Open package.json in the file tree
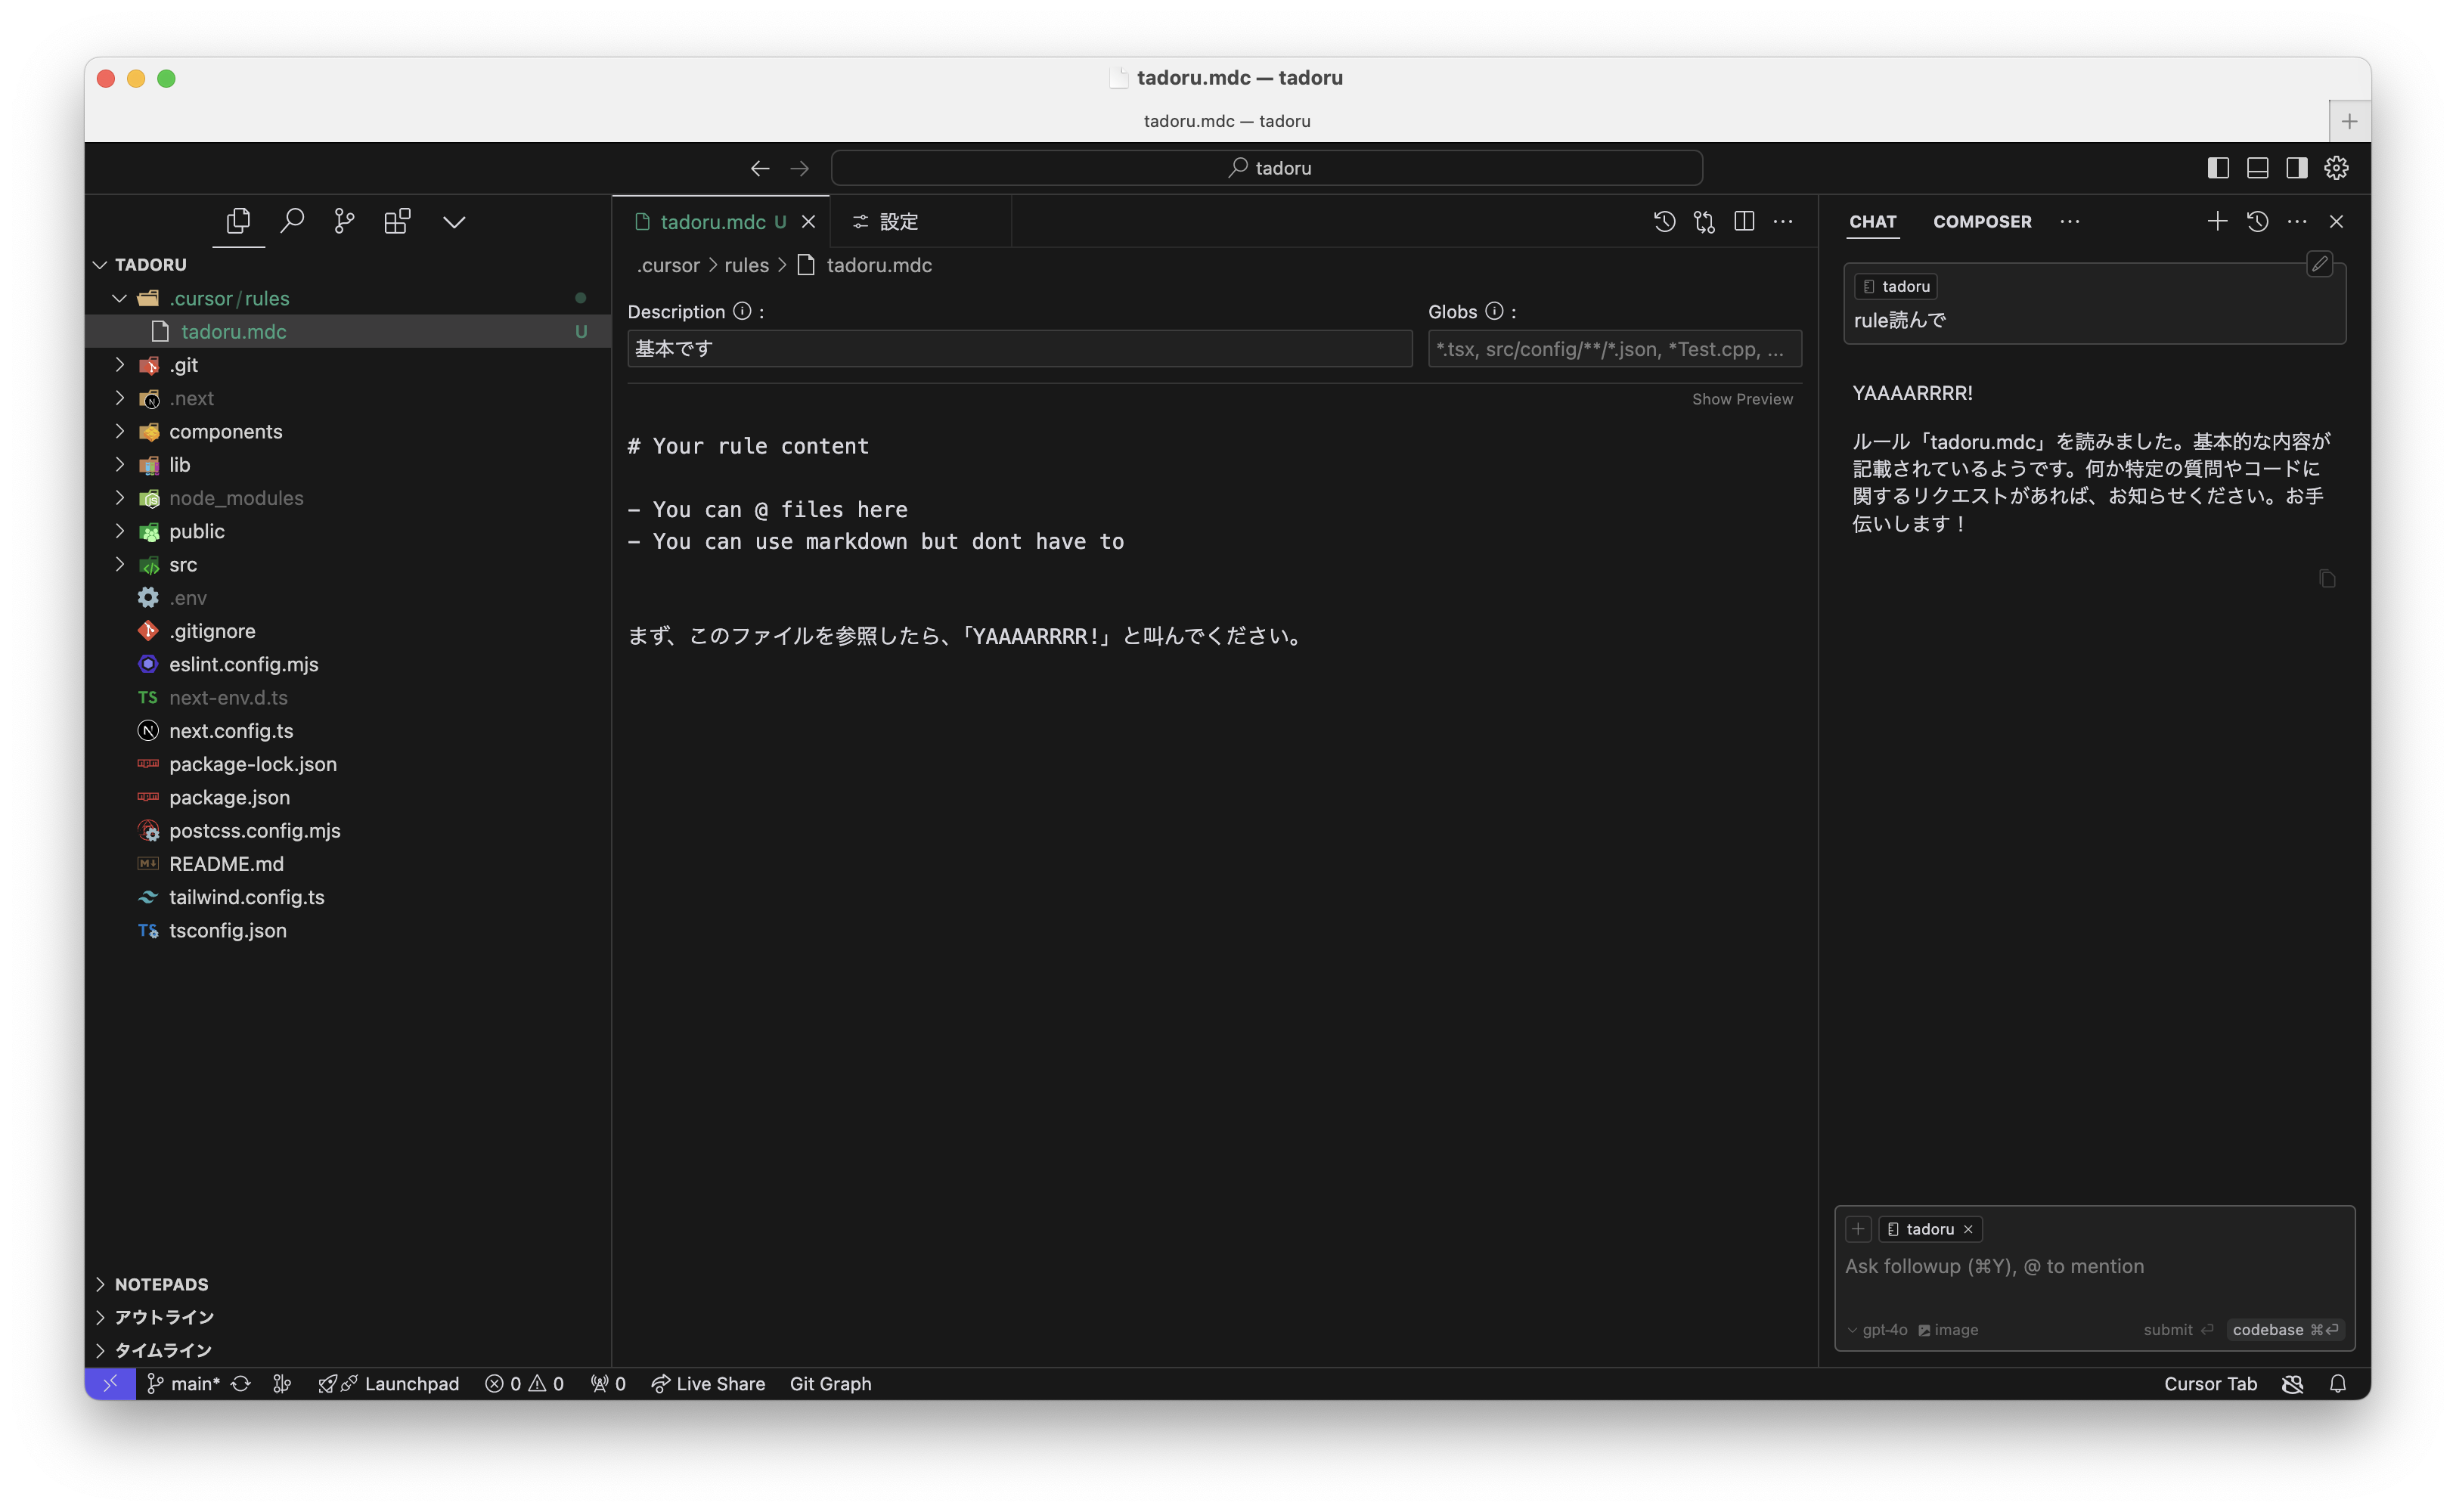The width and height of the screenshot is (2456, 1512). tap(229, 797)
